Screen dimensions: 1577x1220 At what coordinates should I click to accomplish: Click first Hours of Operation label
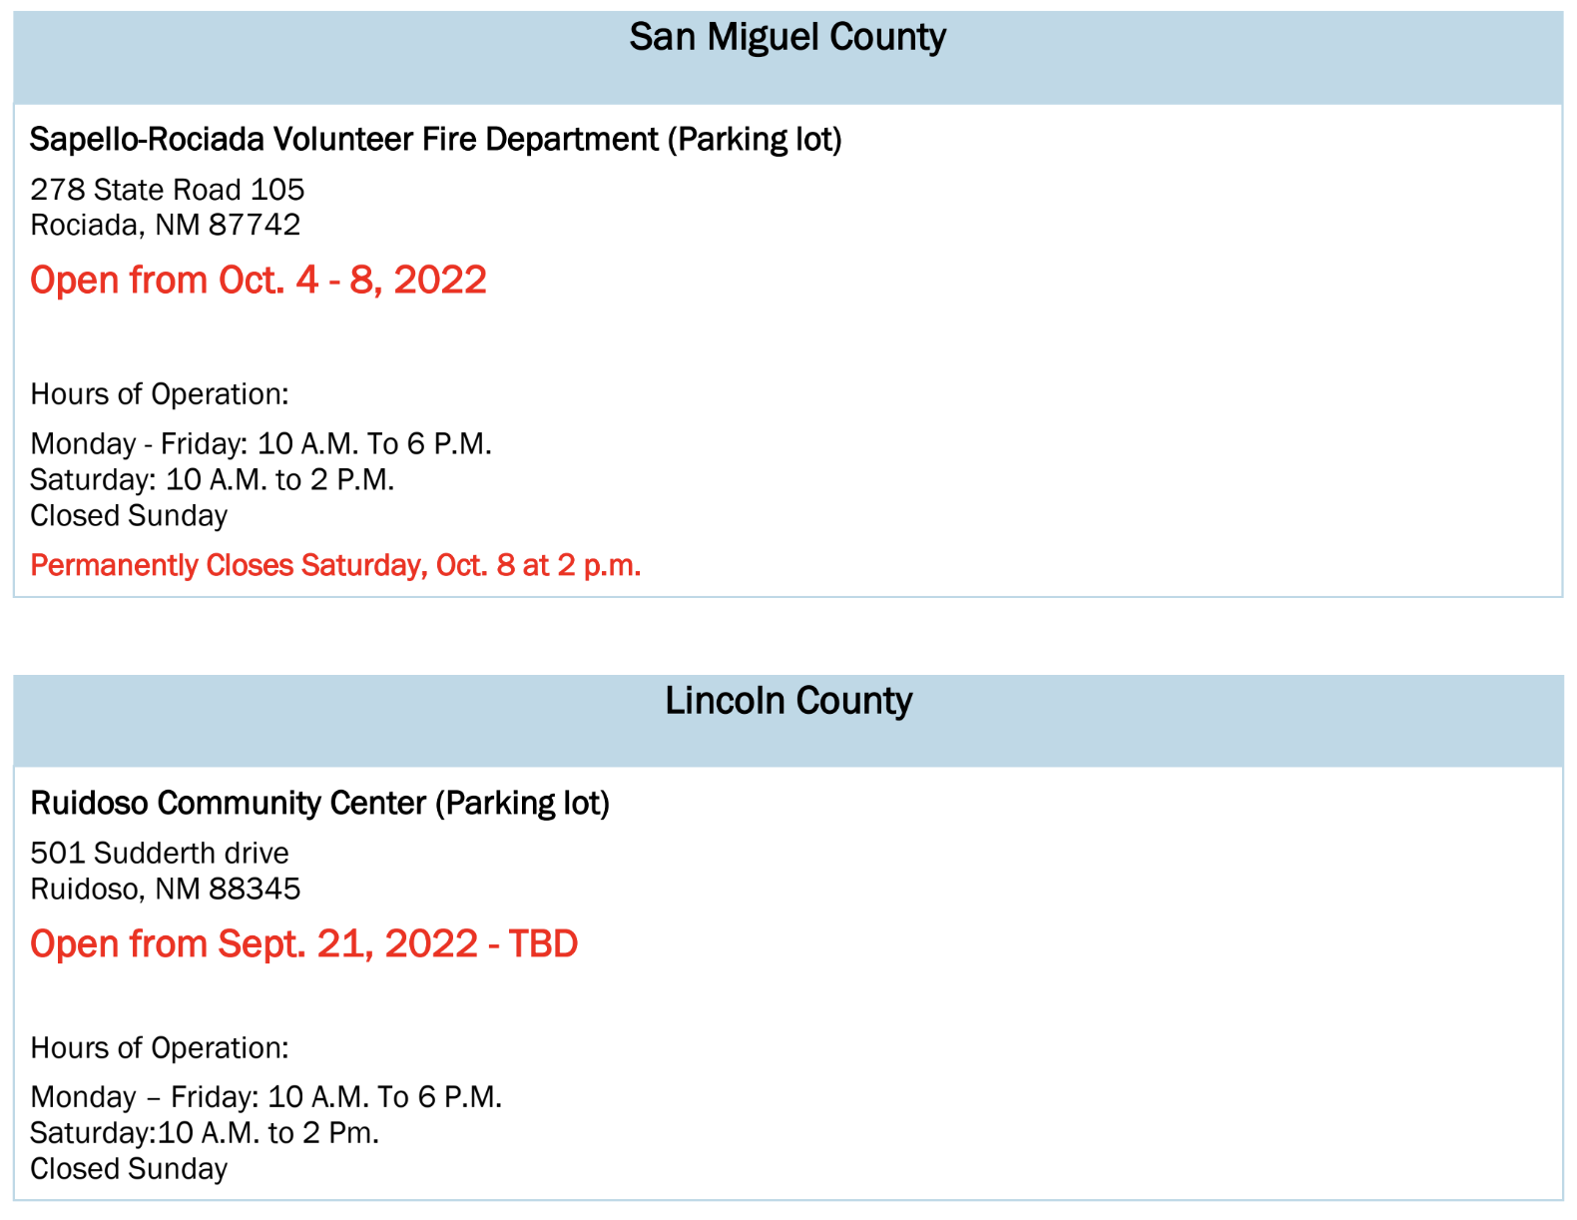pos(160,394)
